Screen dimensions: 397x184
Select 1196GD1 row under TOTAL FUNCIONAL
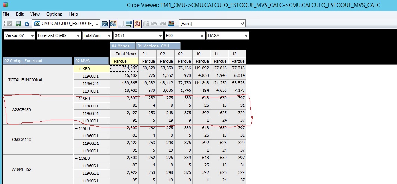[x=92, y=84]
